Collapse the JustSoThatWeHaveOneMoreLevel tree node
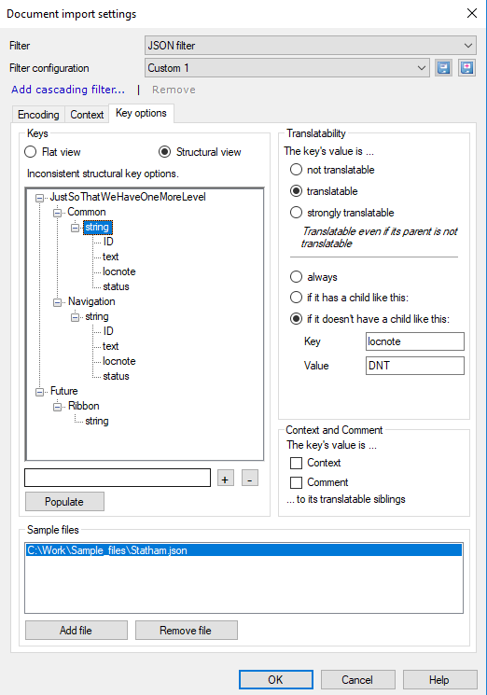The height and width of the screenshot is (695, 487). (x=39, y=198)
